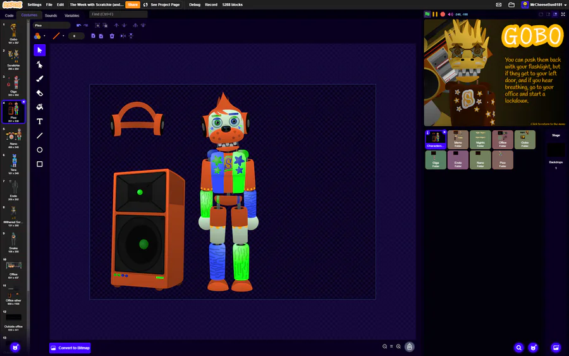Reset the paint canvas zoom
Image resolution: width=569 pixels, height=356 pixels.
391,347
